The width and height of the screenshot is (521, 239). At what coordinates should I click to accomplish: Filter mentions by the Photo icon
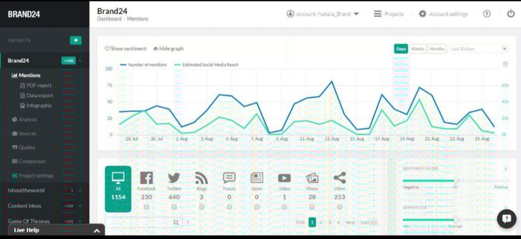click(312, 178)
